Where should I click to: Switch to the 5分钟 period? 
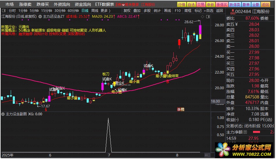[34, 11]
